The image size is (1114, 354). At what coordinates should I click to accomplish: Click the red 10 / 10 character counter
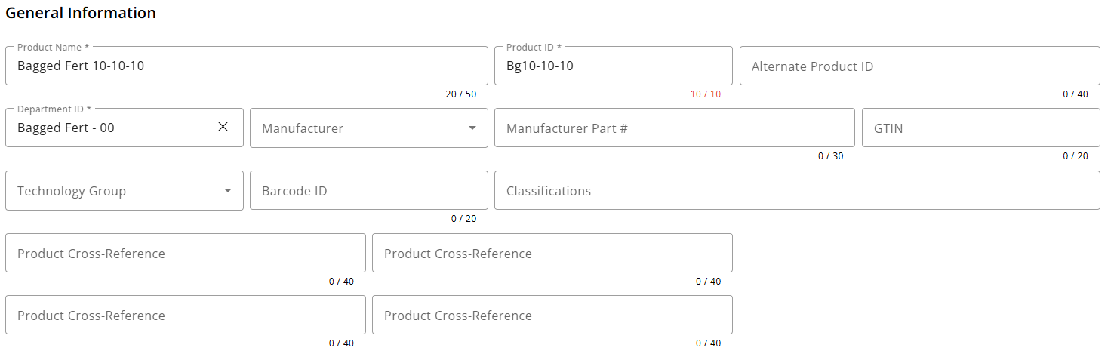click(705, 94)
